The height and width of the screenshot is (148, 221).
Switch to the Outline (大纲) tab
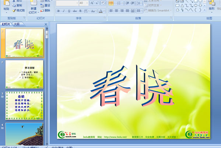(x=16, y=24)
